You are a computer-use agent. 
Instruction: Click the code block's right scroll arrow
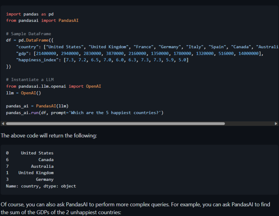coord(276,124)
